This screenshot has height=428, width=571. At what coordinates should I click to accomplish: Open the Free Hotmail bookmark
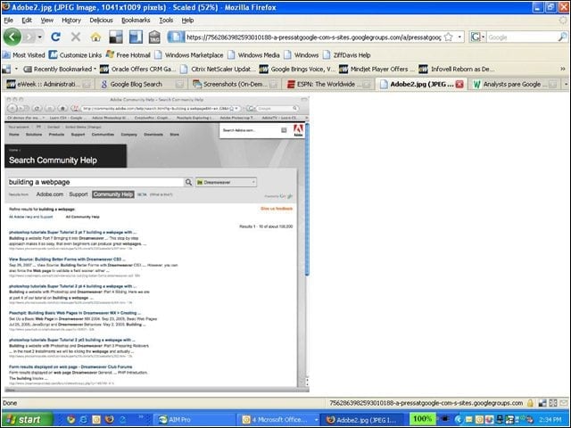(128, 55)
